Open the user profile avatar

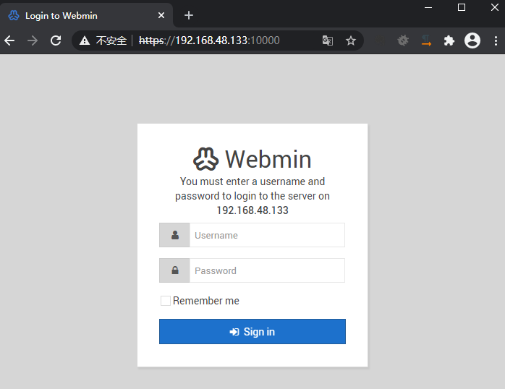click(x=472, y=40)
